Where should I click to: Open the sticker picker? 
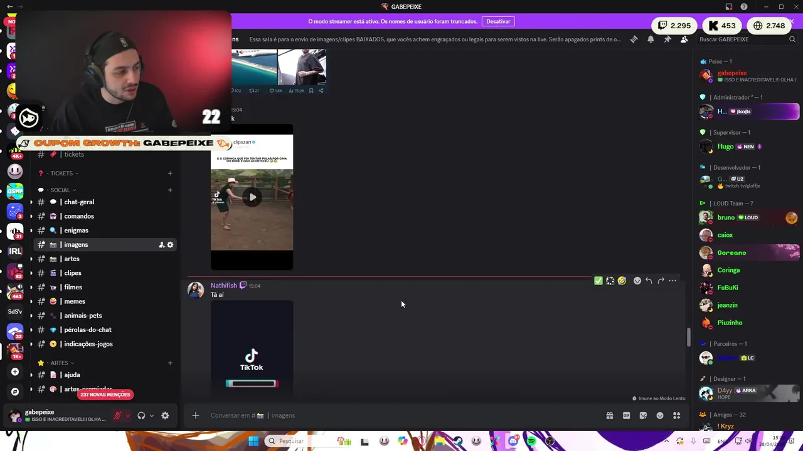click(643, 415)
